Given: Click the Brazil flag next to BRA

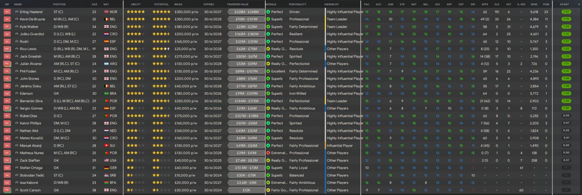Looking at the screenshot, I should (x=106, y=93).
